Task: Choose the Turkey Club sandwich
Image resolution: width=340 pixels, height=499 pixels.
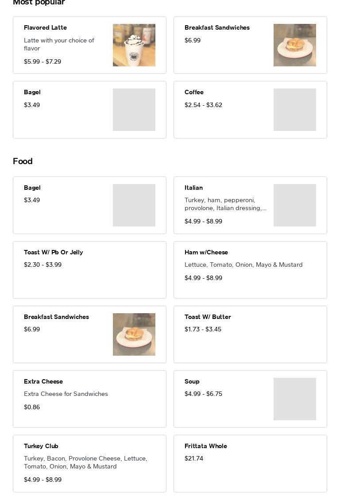Action: coord(41,446)
